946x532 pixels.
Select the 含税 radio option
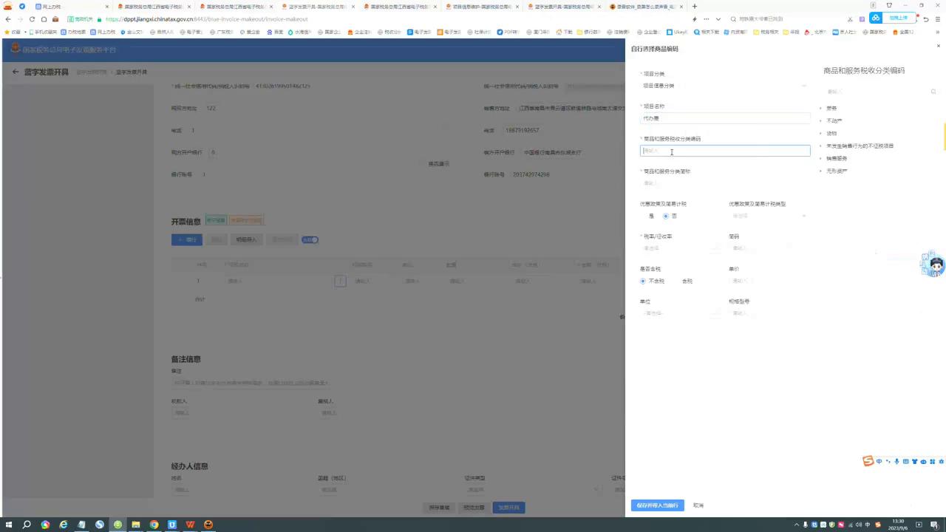pyautogui.click(x=687, y=282)
